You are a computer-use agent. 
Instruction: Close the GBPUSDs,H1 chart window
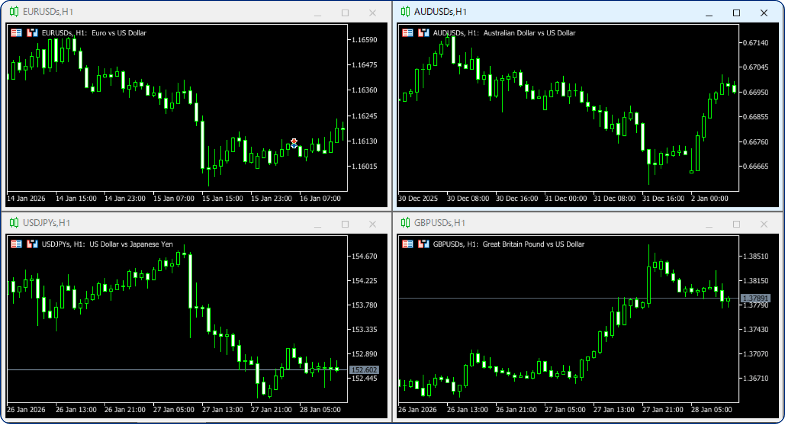tap(764, 224)
